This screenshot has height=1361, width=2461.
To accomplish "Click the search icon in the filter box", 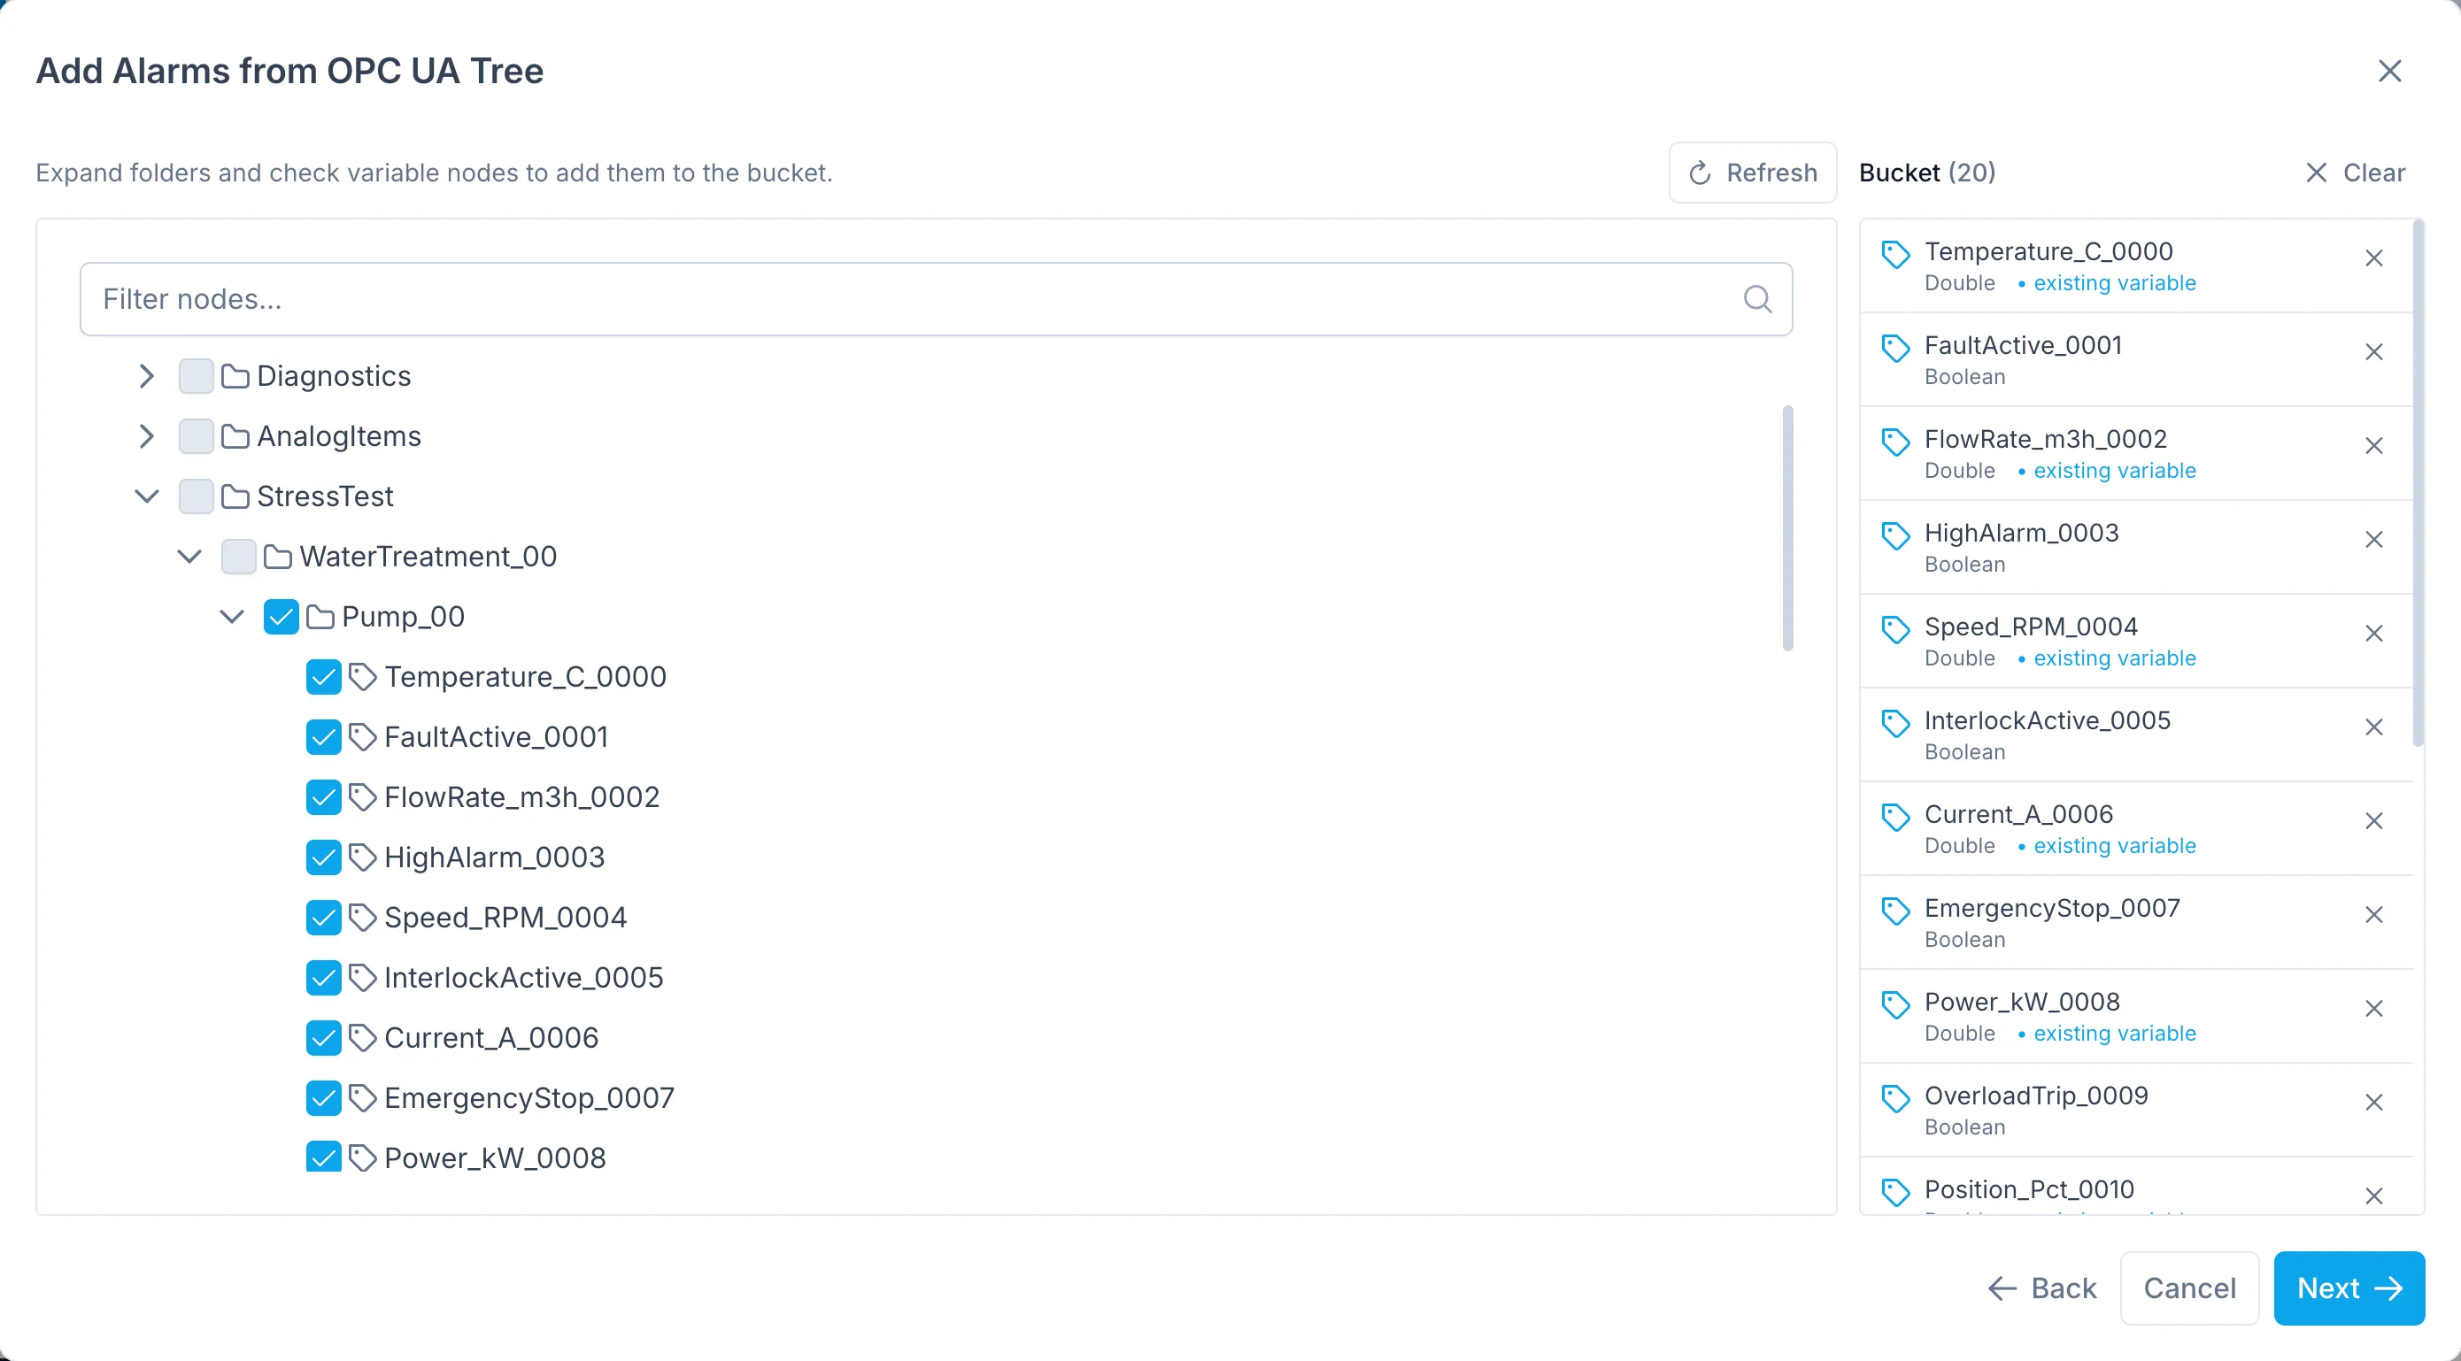I will tap(1757, 299).
